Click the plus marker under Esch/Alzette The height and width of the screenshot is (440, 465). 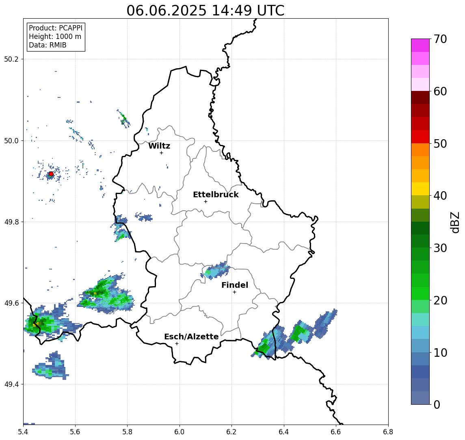[177, 344]
